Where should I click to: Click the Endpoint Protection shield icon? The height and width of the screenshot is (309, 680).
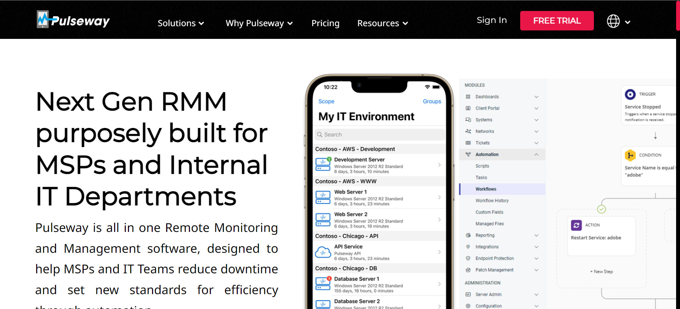click(x=468, y=258)
